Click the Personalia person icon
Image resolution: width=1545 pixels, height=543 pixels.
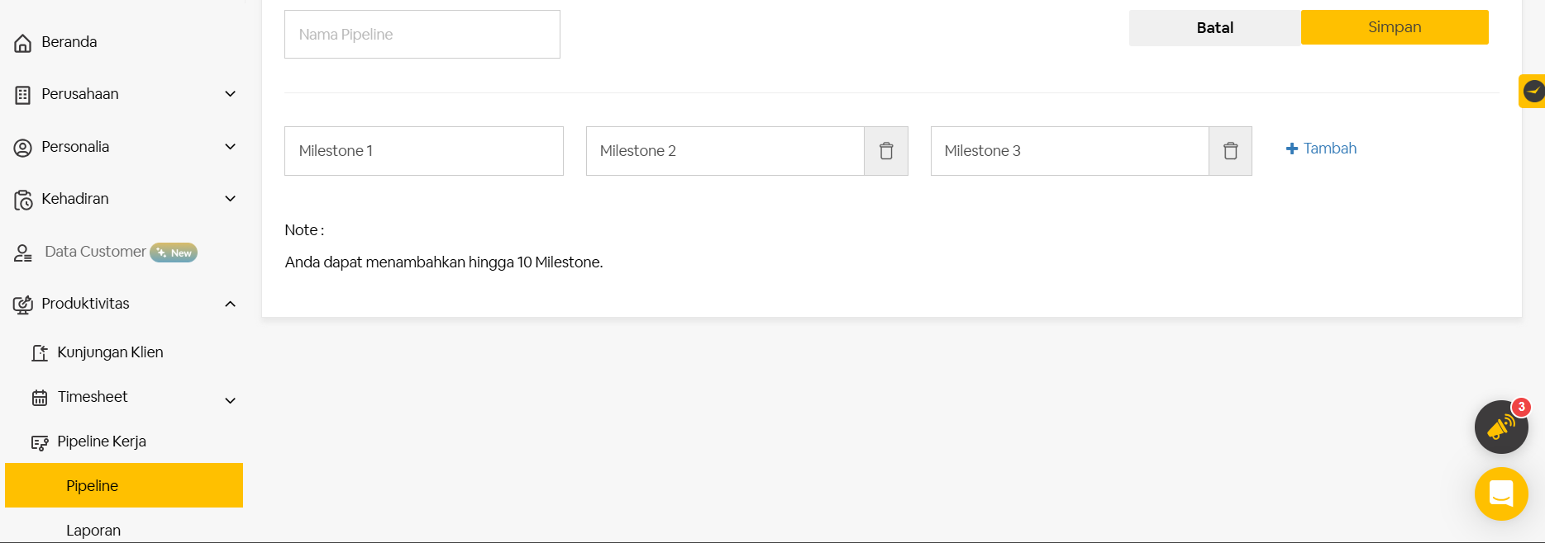click(x=23, y=148)
